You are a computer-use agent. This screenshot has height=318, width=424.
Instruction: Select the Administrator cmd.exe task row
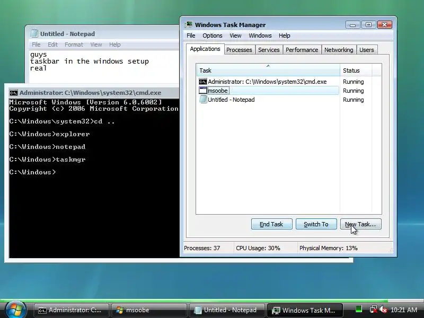(x=268, y=82)
